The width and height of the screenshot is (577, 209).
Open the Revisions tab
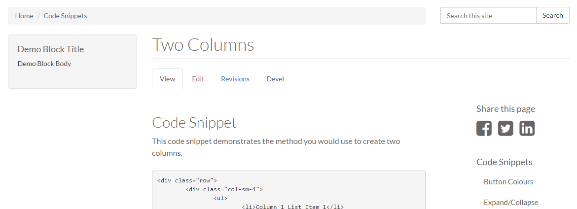236,79
